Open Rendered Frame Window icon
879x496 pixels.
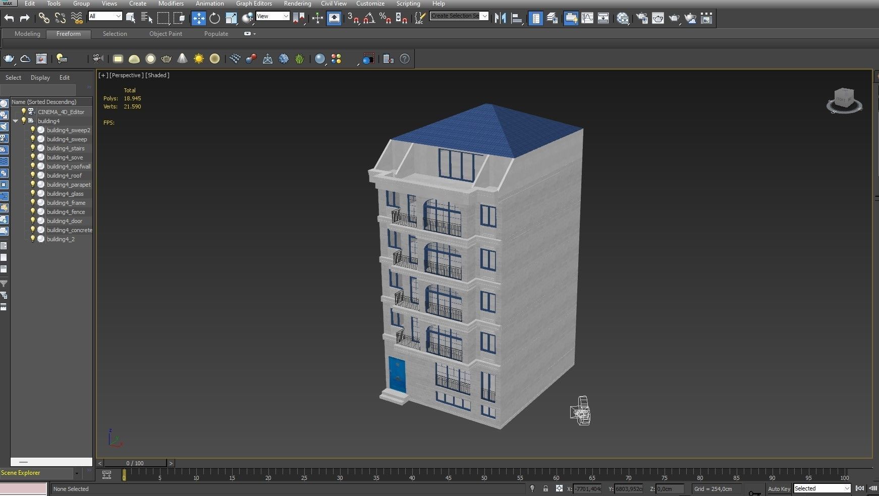tap(658, 18)
